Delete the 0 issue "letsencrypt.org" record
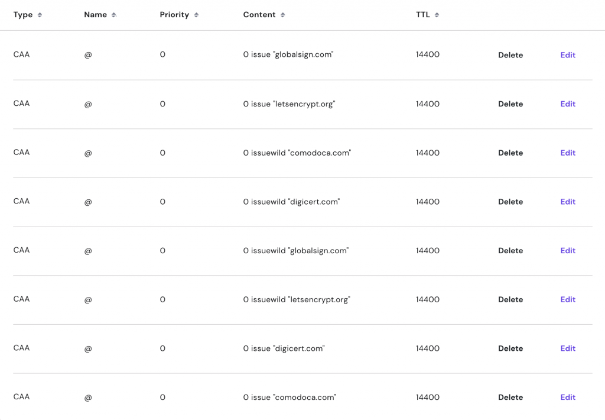Viewport: 605px width, 420px height. (x=510, y=104)
